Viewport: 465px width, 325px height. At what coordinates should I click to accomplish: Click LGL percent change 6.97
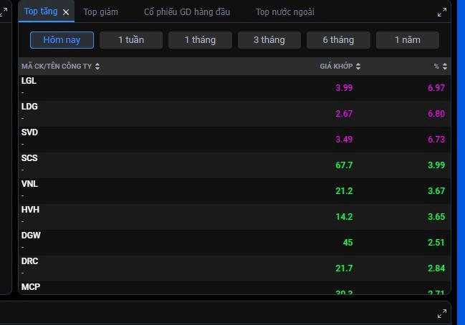point(436,88)
